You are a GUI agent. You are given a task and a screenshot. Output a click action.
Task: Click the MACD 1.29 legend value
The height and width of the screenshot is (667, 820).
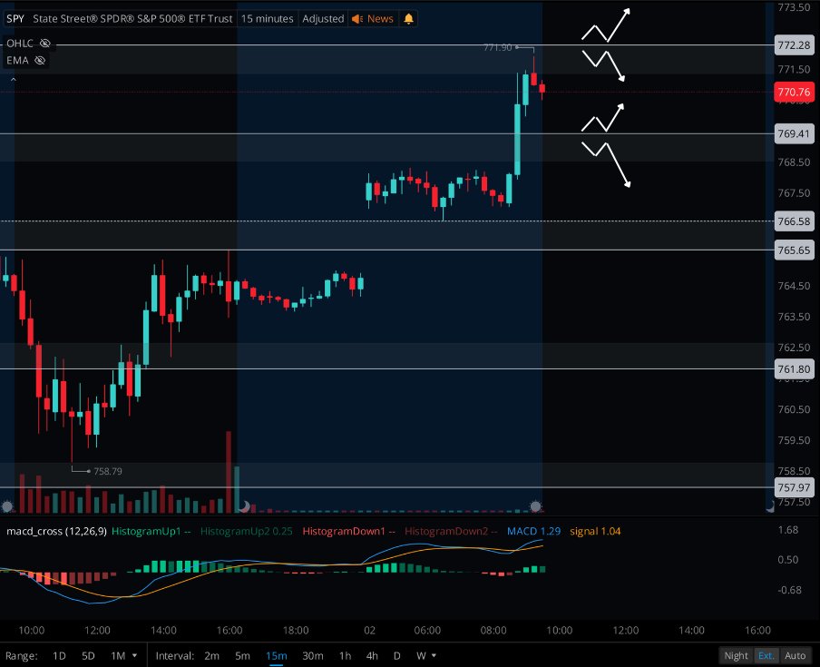coord(533,532)
